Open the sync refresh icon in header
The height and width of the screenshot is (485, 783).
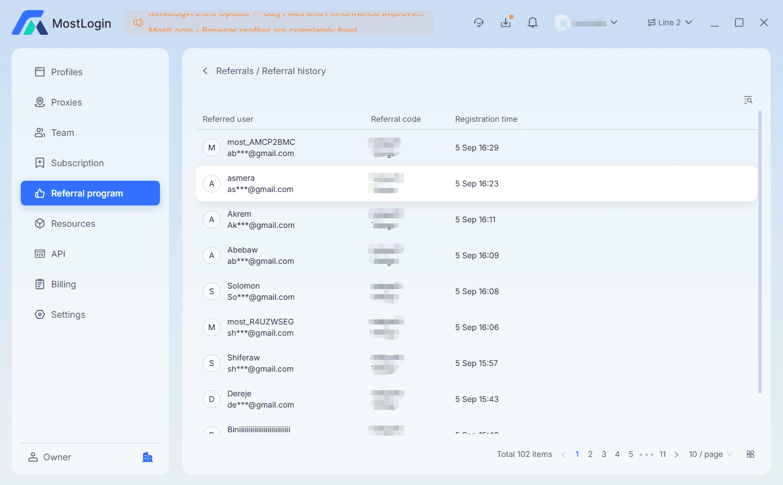click(x=479, y=22)
